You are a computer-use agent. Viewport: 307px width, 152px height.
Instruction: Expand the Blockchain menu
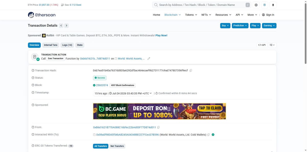pos(172,15)
